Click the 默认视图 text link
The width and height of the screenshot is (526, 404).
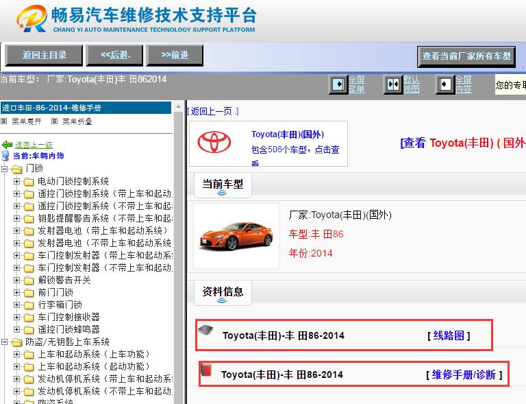click(411, 84)
